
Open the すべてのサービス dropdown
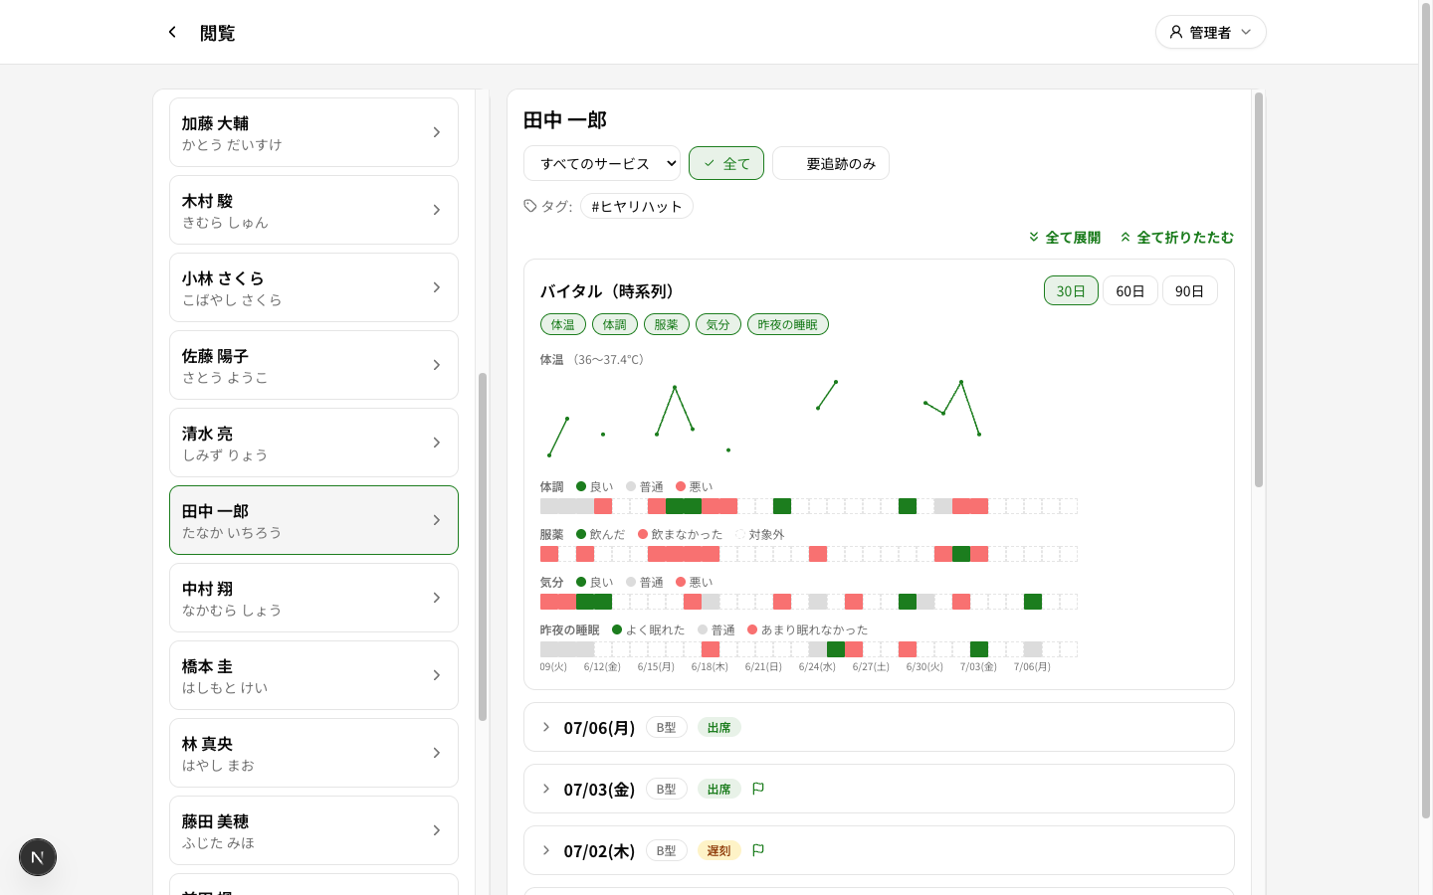(602, 163)
